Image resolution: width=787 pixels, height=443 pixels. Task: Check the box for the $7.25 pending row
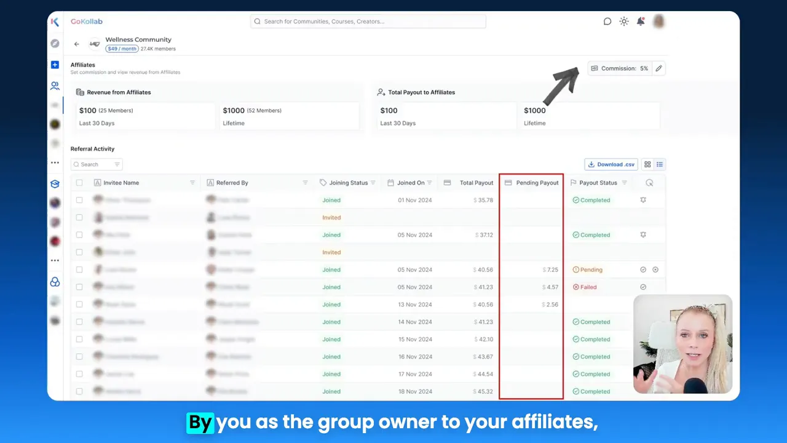click(79, 269)
